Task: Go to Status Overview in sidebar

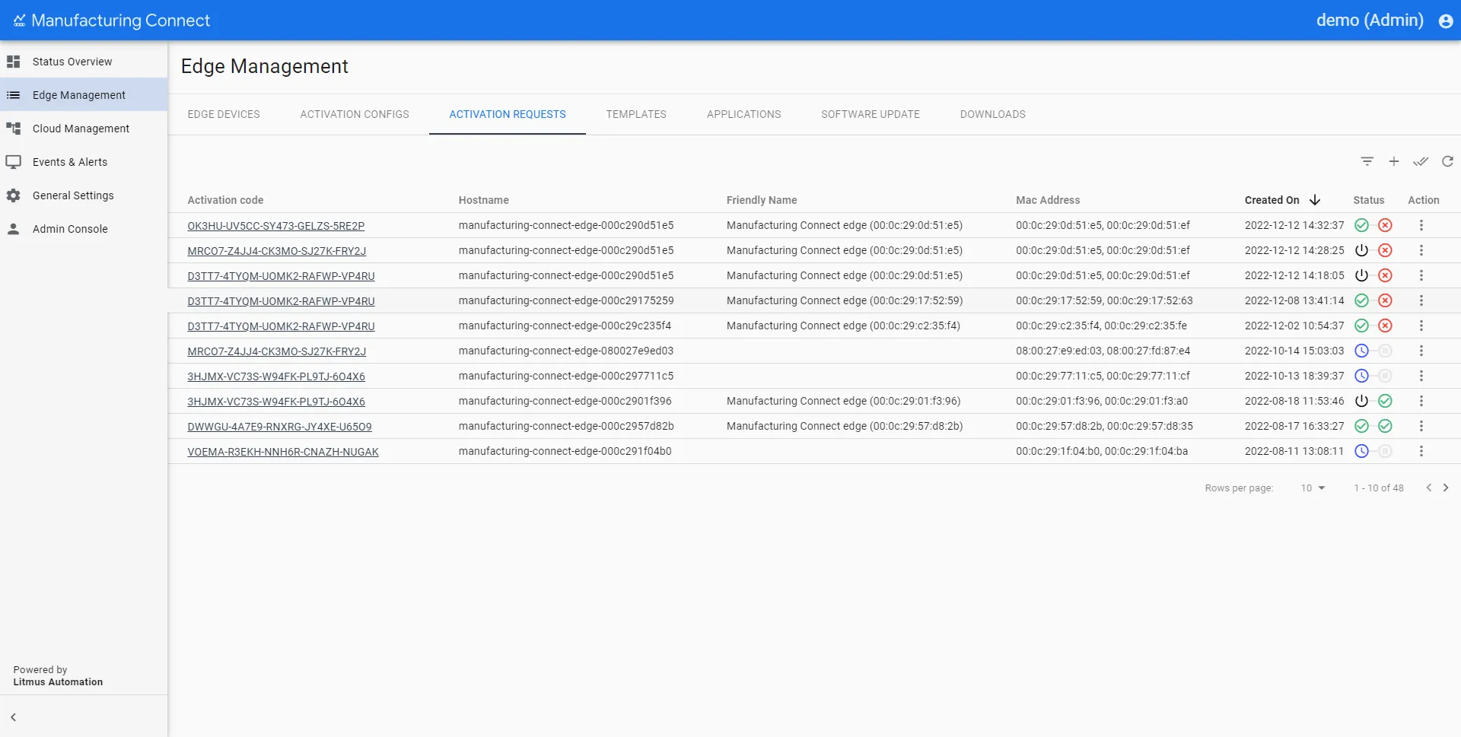Action: 84,62
